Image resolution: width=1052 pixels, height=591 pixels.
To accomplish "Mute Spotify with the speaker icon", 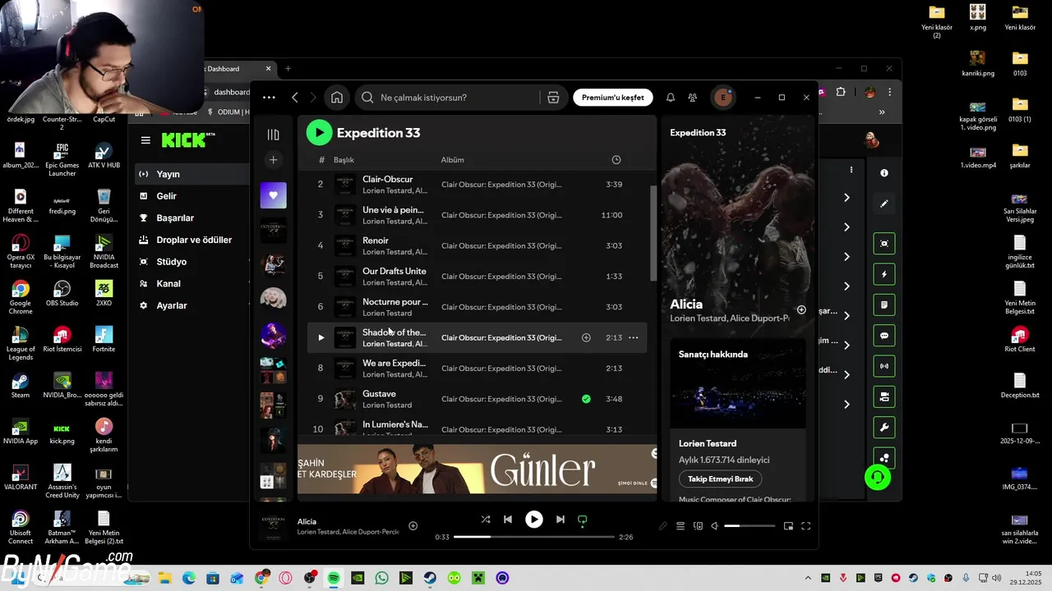I will coord(714,526).
